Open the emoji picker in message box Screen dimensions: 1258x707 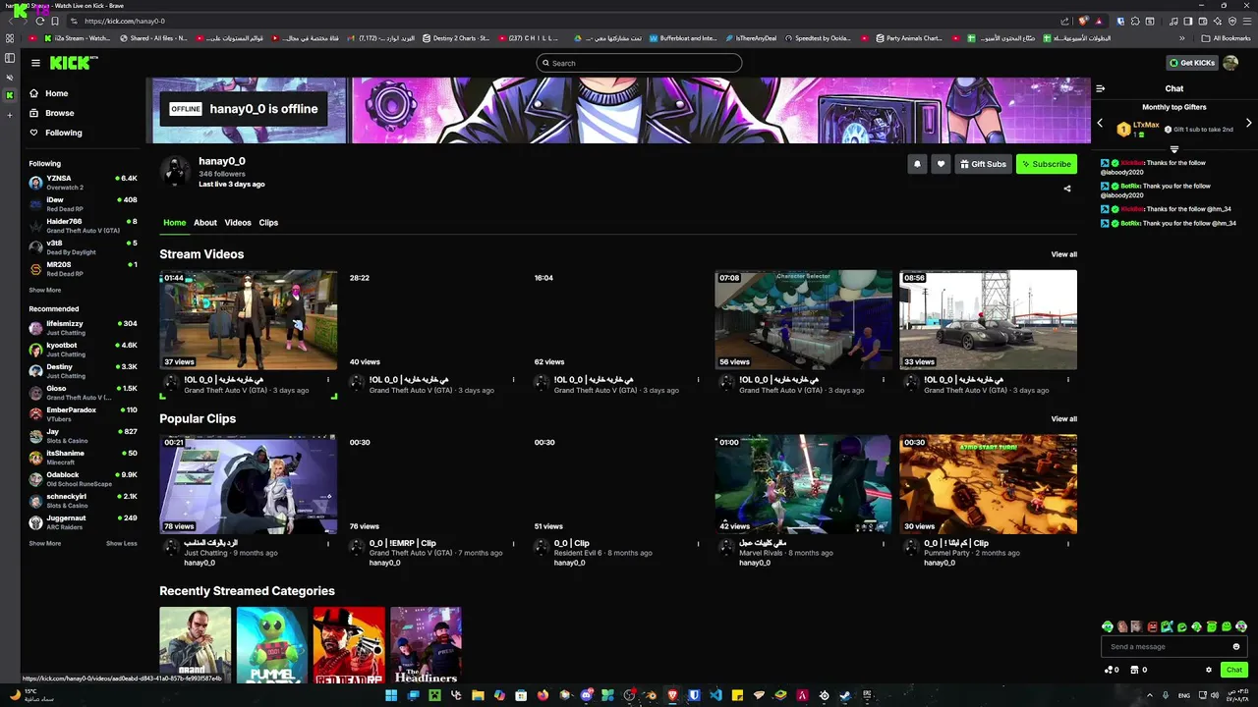click(1236, 646)
